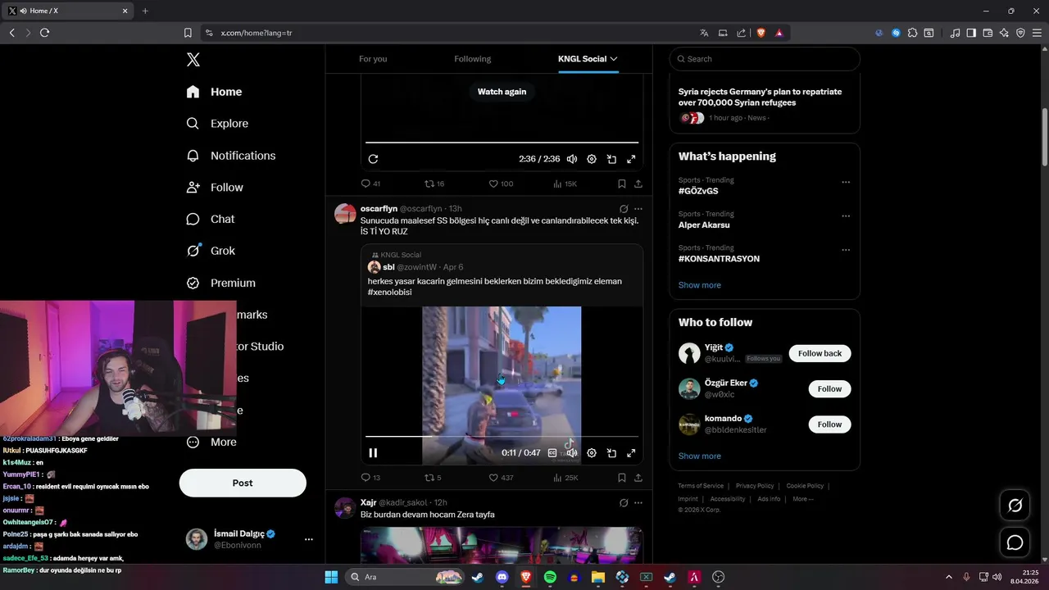The width and height of the screenshot is (1049, 590).
Task: Click the Search field on X
Action: (765, 59)
